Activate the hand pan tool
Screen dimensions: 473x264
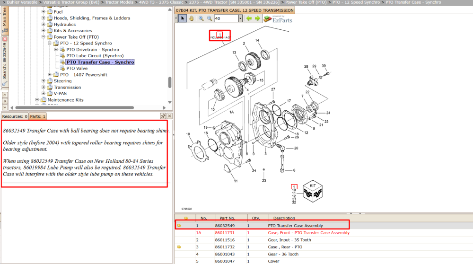[x=191, y=18]
